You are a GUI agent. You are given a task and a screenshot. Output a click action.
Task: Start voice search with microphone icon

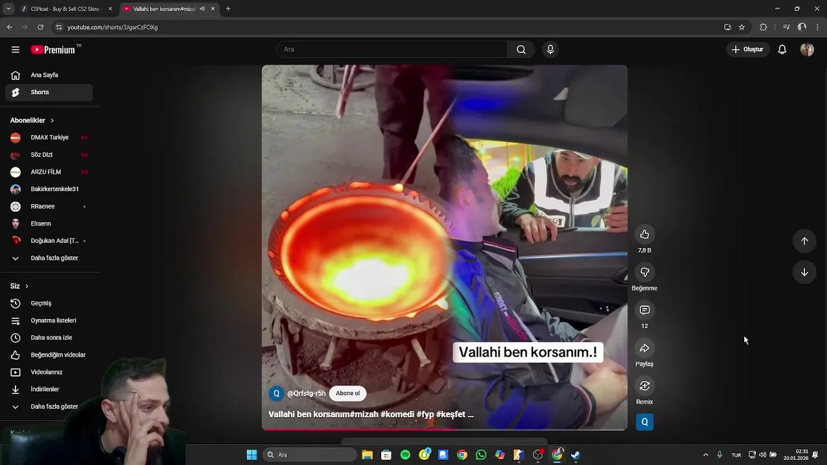pyautogui.click(x=550, y=50)
